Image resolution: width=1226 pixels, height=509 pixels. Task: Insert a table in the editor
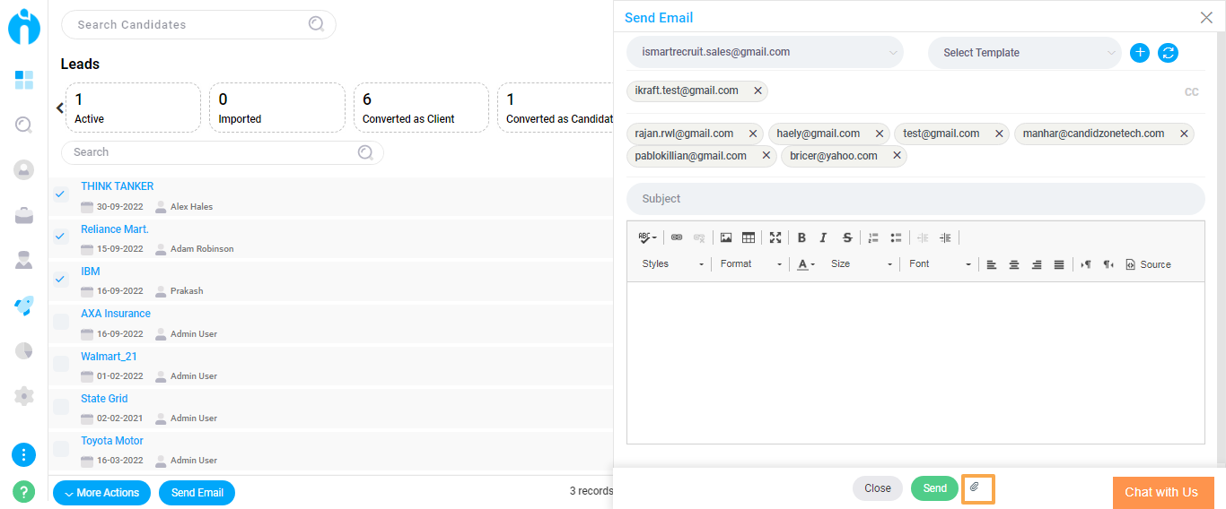coord(749,237)
